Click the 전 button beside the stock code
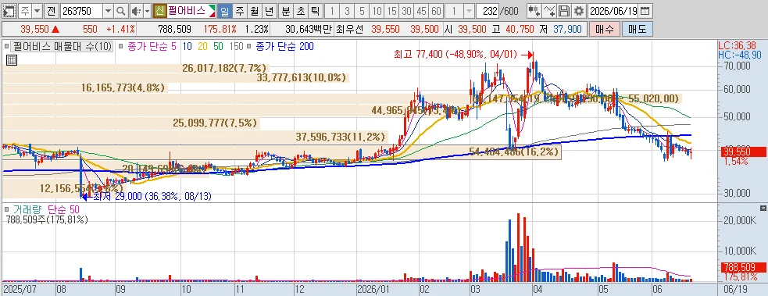The width and height of the screenshot is (768, 296). tap(52, 10)
